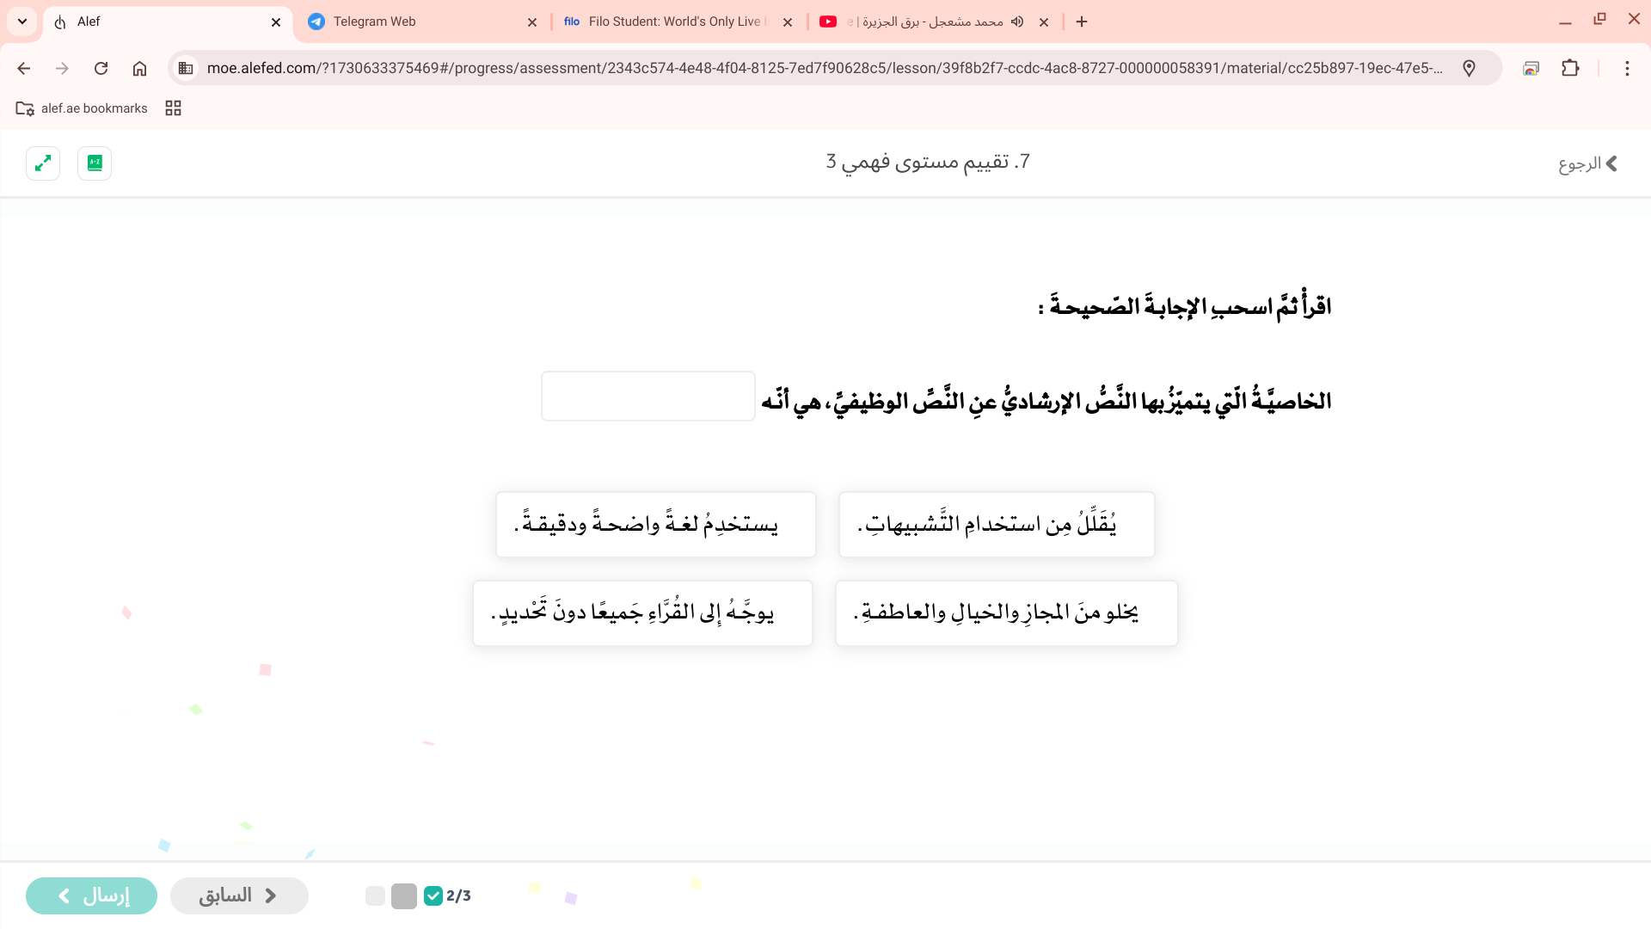Image resolution: width=1651 pixels, height=929 pixels.
Task: Mute the YouTube tab audio icon
Action: point(1017,22)
